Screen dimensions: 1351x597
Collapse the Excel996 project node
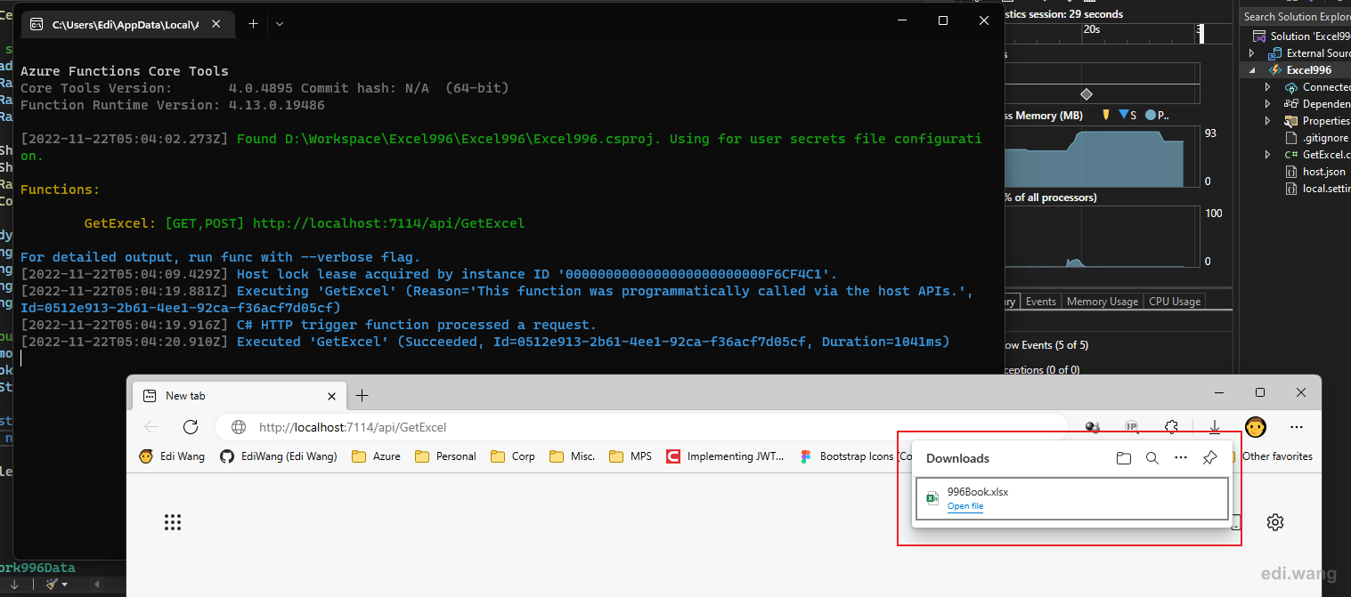click(1252, 70)
